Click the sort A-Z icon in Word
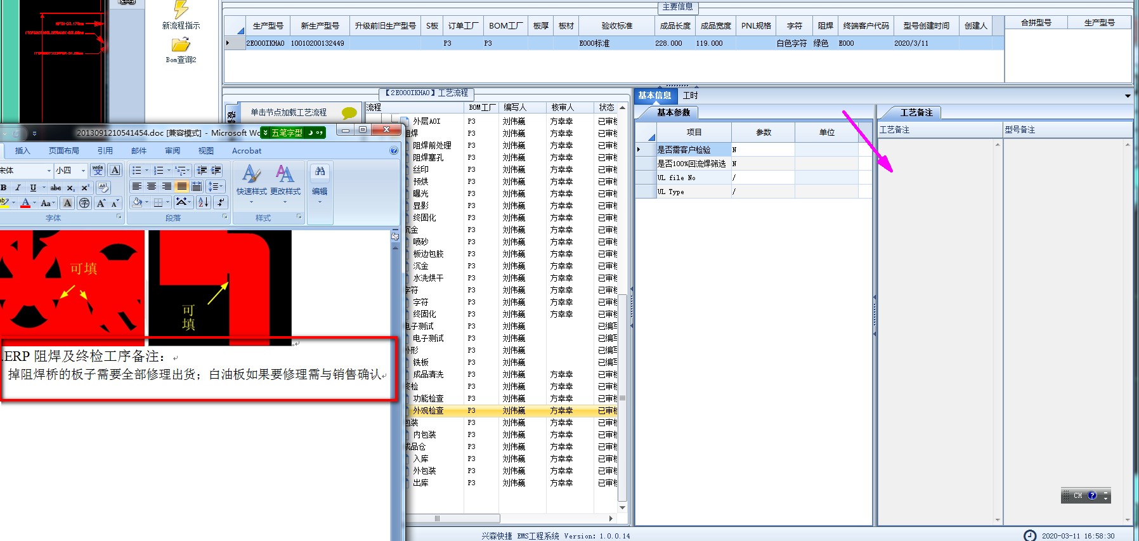 204,202
